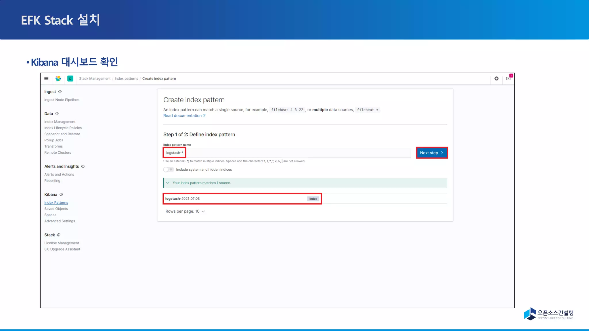The image size is (589, 331).
Task: Open the help menu icon
Action: (496, 78)
